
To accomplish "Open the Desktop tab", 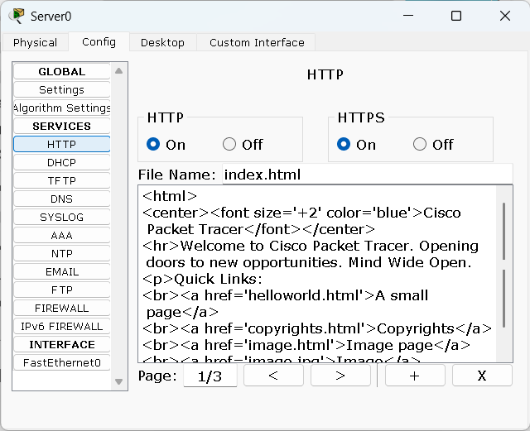I will click(162, 42).
